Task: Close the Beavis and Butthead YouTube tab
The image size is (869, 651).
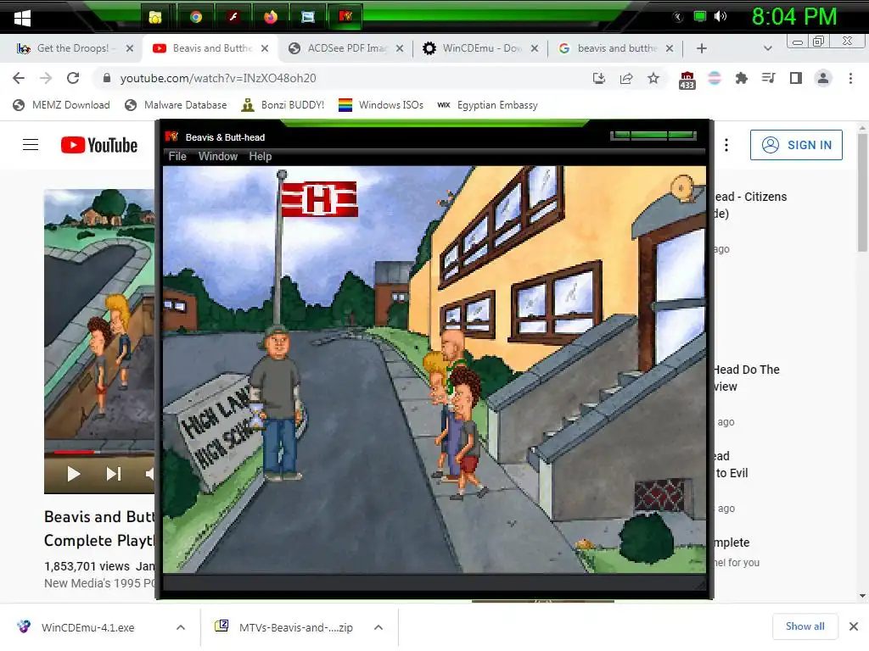Action: coord(265,48)
